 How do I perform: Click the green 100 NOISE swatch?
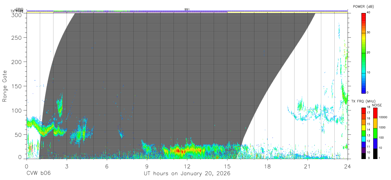pyautogui.click(x=375, y=133)
